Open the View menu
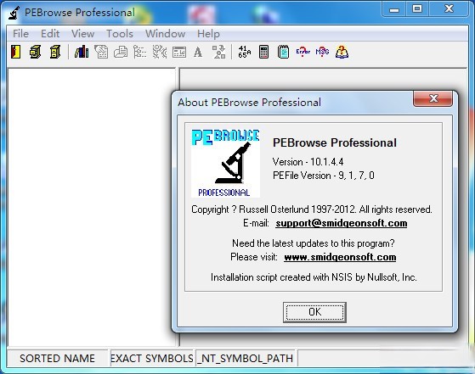 click(x=82, y=34)
